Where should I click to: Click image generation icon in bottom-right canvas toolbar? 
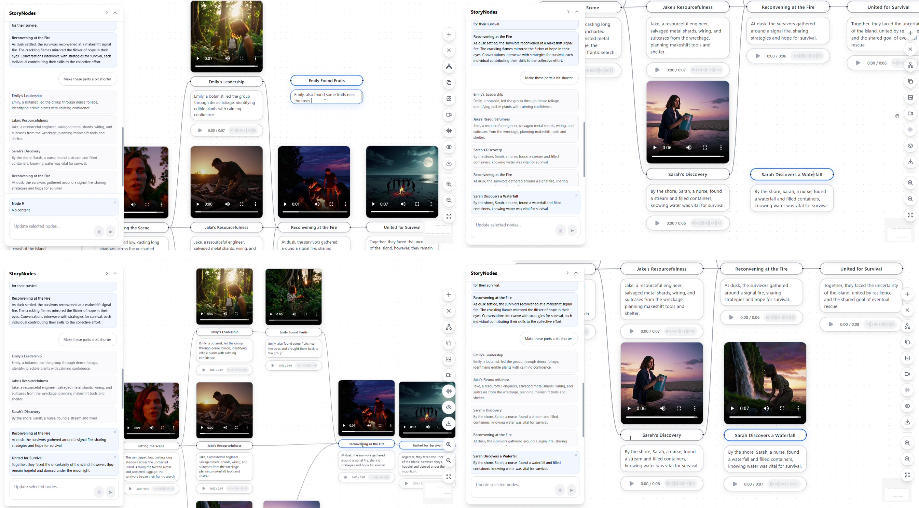(907, 358)
